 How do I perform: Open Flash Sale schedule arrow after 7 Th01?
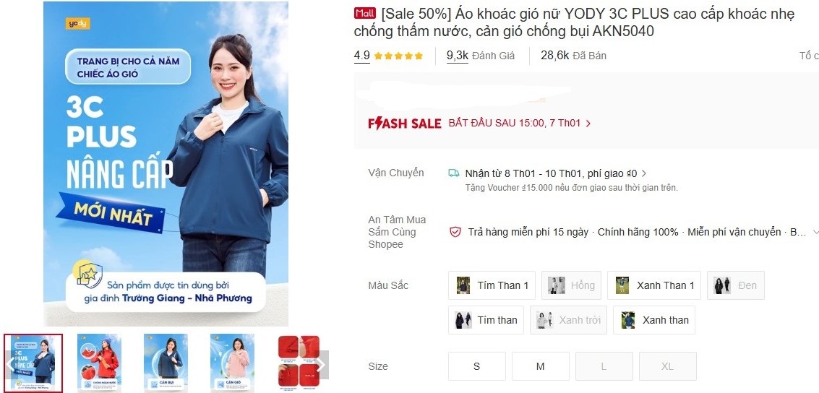click(x=588, y=124)
